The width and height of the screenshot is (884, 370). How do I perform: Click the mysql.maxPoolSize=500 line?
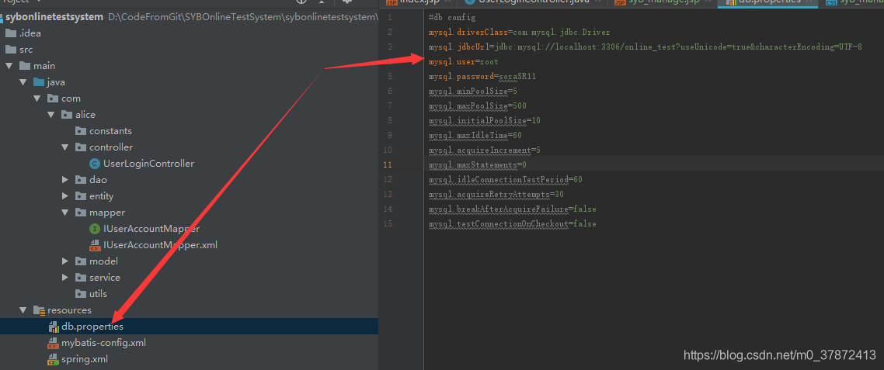point(478,105)
